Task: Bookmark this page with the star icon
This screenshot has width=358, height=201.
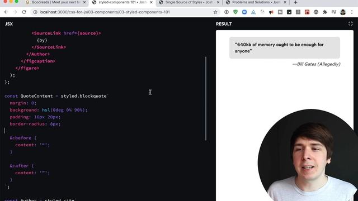Action: 215,12
